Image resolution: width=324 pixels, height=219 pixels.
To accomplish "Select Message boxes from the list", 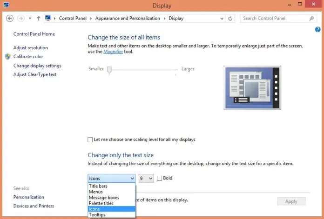I will point(104,198).
